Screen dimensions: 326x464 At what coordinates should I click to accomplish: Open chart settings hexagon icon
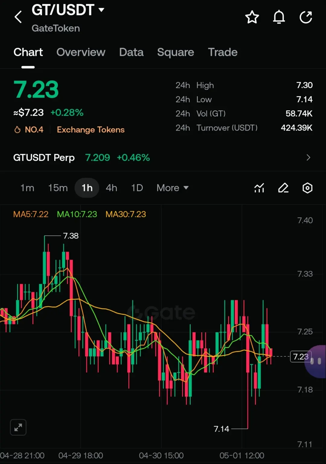pyautogui.click(x=307, y=188)
